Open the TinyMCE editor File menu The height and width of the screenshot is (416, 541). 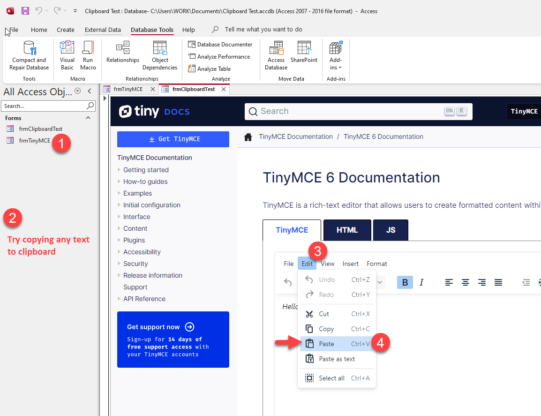(288, 264)
